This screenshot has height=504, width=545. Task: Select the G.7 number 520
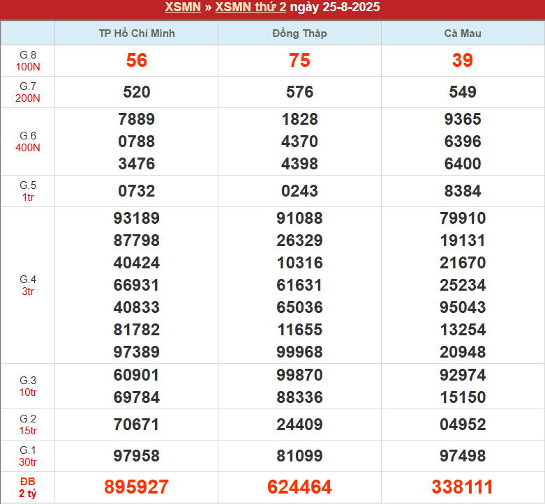137,92
